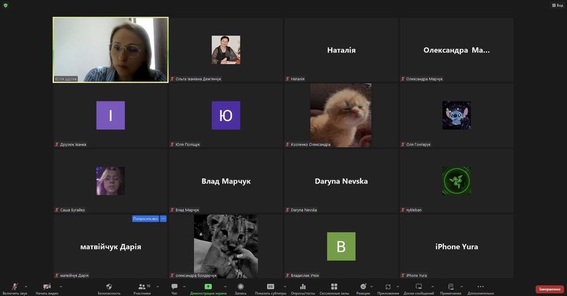Open Сессионные залы breakout rooms
Screen dimensions: 567x296
[x=334, y=289]
